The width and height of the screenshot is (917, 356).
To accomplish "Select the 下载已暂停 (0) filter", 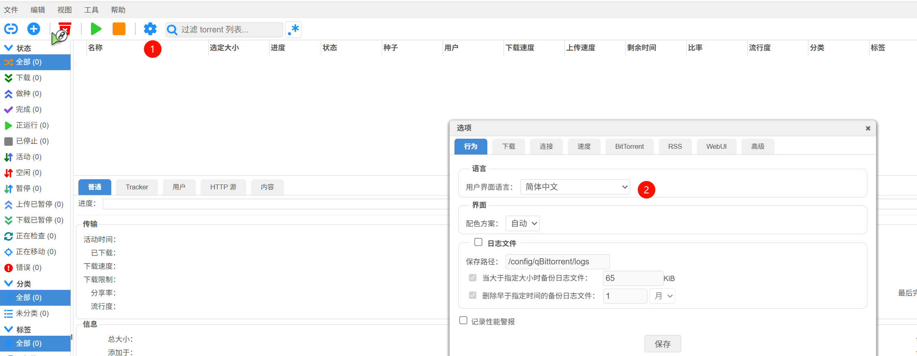I will [35, 220].
